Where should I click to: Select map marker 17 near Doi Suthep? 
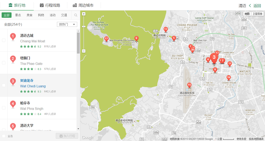pyautogui.click(x=106, y=39)
